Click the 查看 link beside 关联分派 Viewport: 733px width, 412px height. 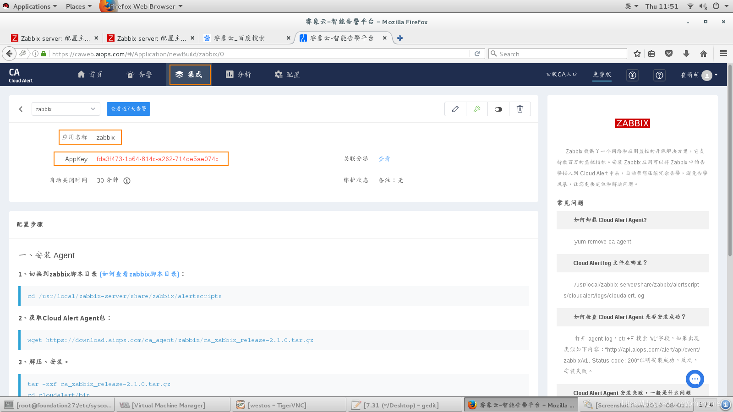tap(384, 159)
